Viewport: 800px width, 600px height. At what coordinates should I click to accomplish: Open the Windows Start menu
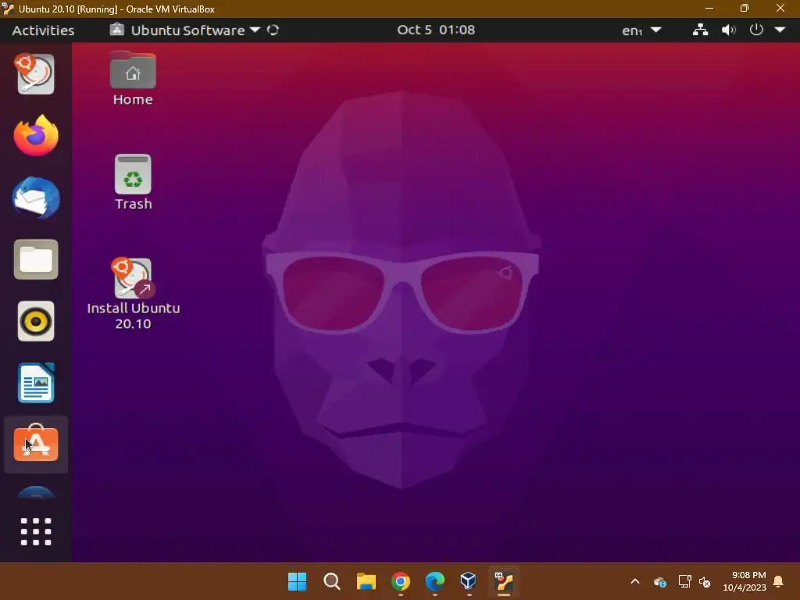pos(298,581)
